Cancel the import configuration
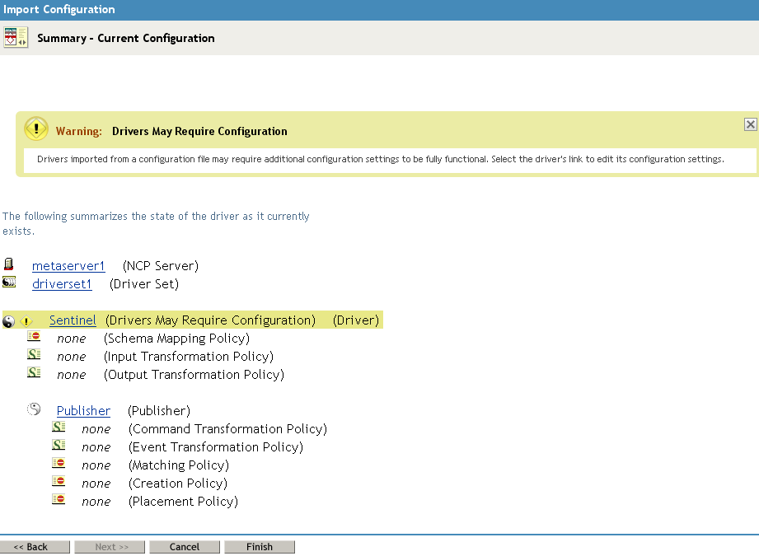This screenshot has width=759, height=556. (x=185, y=547)
